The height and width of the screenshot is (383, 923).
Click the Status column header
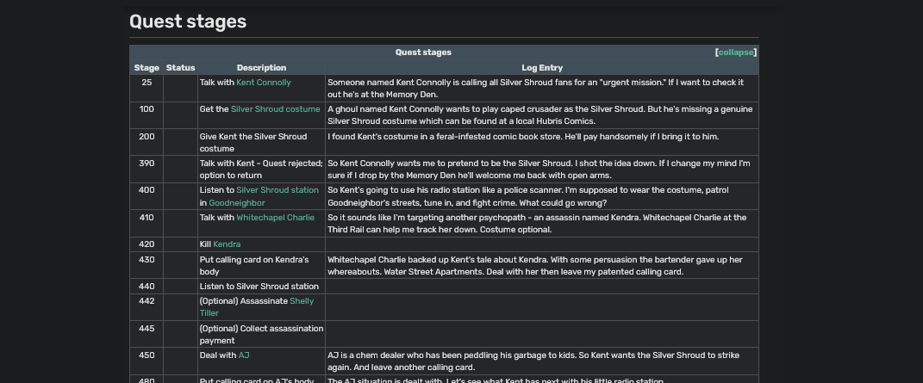[181, 68]
